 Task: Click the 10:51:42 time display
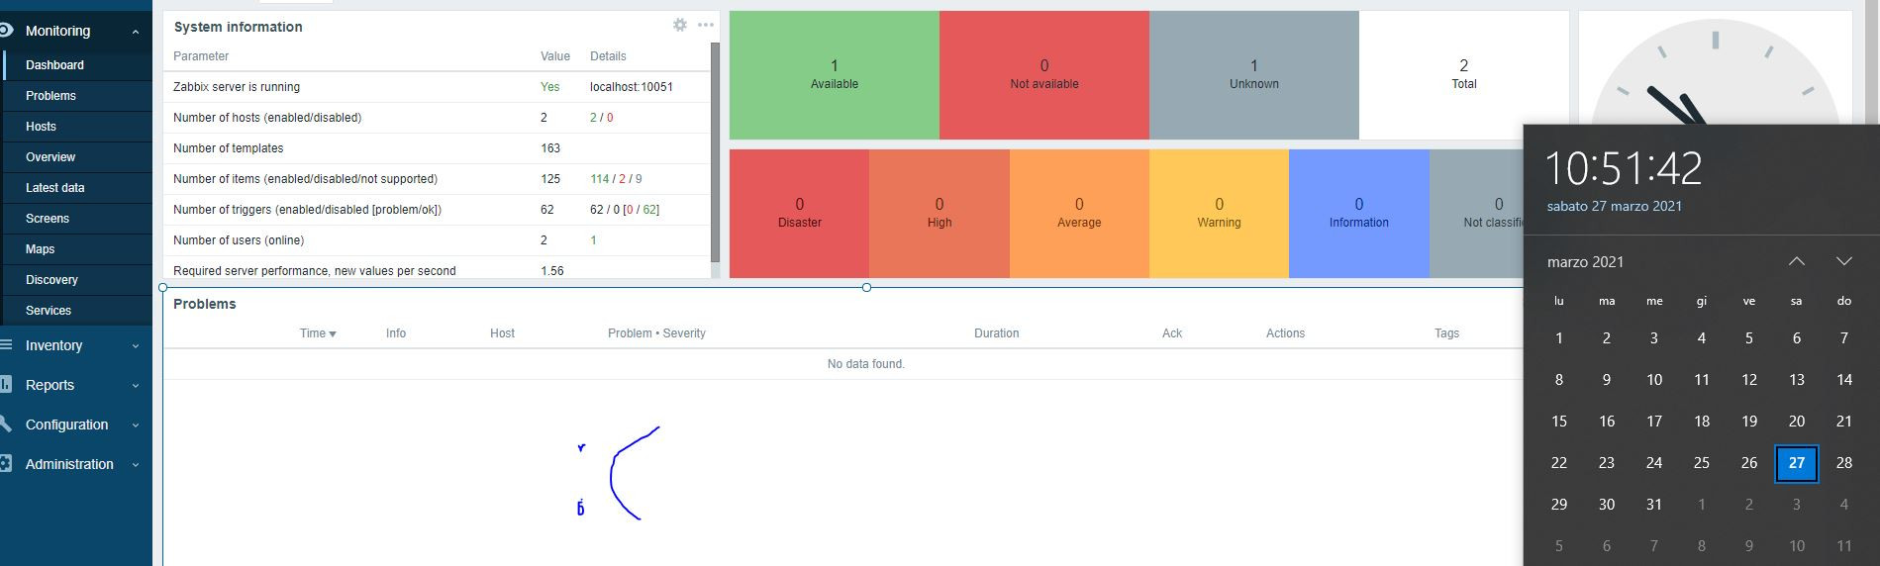point(1624,168)
